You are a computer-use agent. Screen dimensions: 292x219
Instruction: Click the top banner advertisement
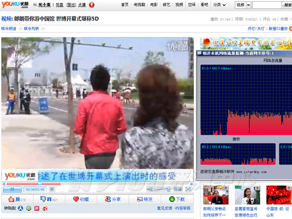coord(246,43)
